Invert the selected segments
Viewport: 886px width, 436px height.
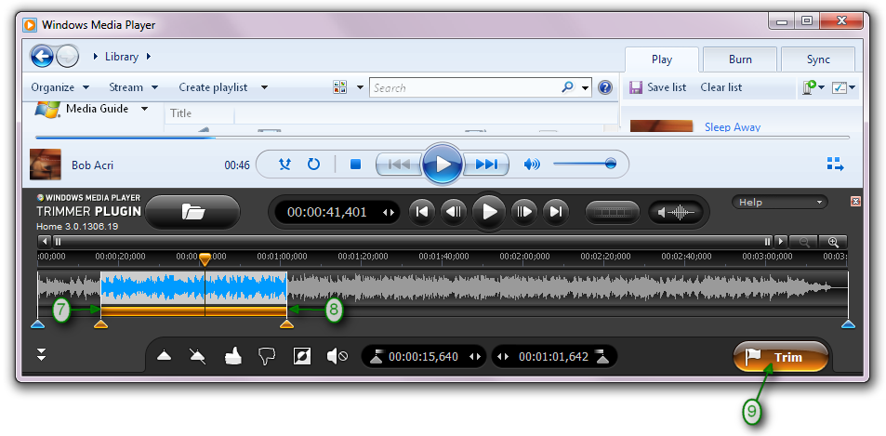302,356
